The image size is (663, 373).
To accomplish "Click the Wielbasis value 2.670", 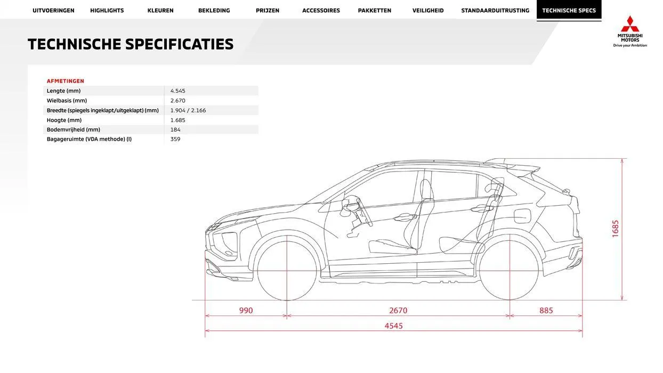I will click(177, 99).
